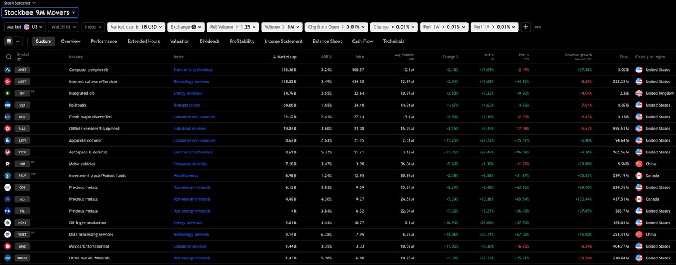This screenshot has height=265, width=676.
Task: Open the Electronic technology link in ANET row
Action: pos(193,69)
